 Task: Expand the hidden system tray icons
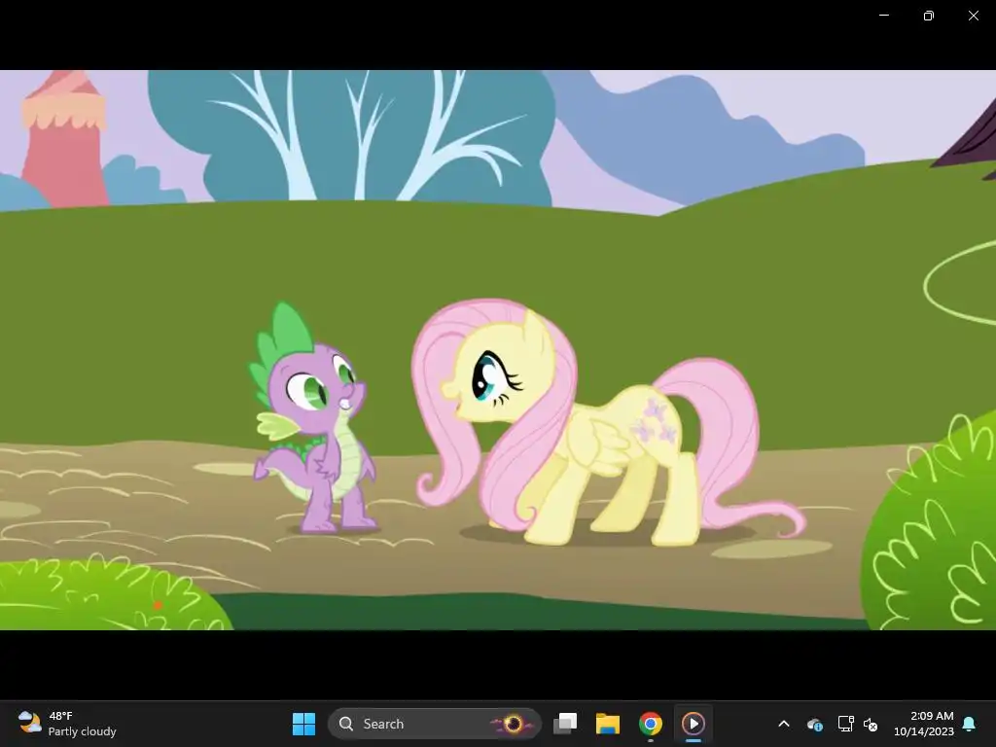[x=784, y=724]
